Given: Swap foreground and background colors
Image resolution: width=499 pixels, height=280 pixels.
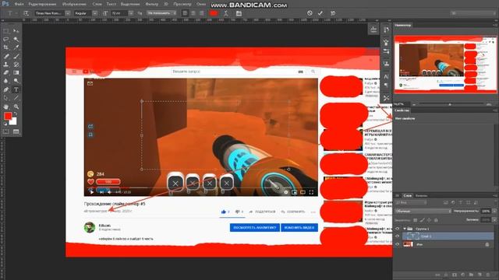Looking at the screenshot, I should coord(16,114).
